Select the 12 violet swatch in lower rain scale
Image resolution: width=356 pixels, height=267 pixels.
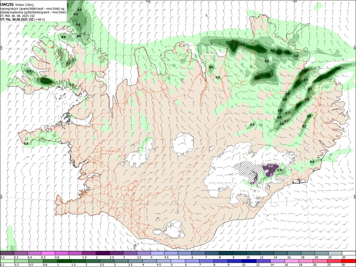pos(263,261)
